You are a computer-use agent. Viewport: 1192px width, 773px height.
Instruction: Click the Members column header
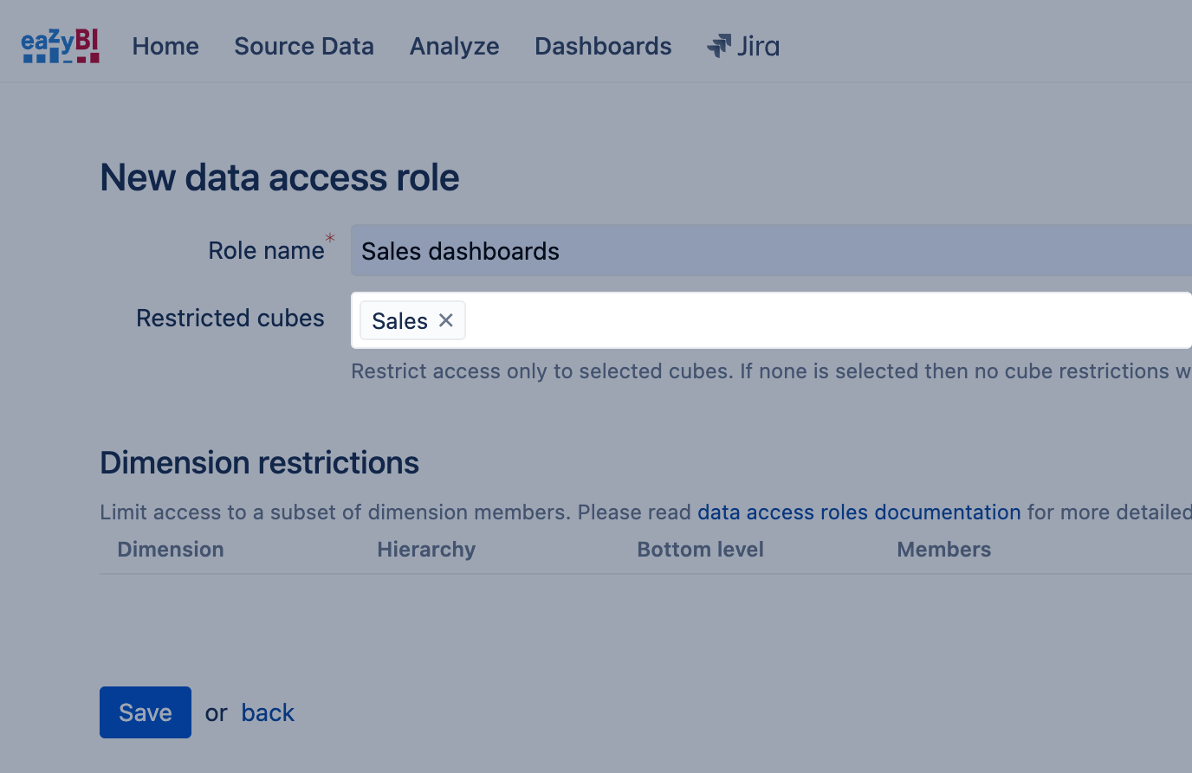pos(943,550)
